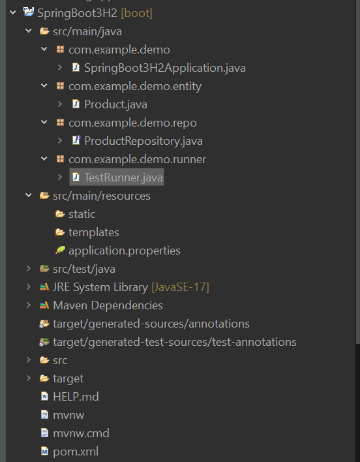Image resolution: width=360 pixels, height=462 pixels.
Task: Click the SpringBoot3H2Application.java file icon
Action: pyautogui.click(x=76, y=67)
